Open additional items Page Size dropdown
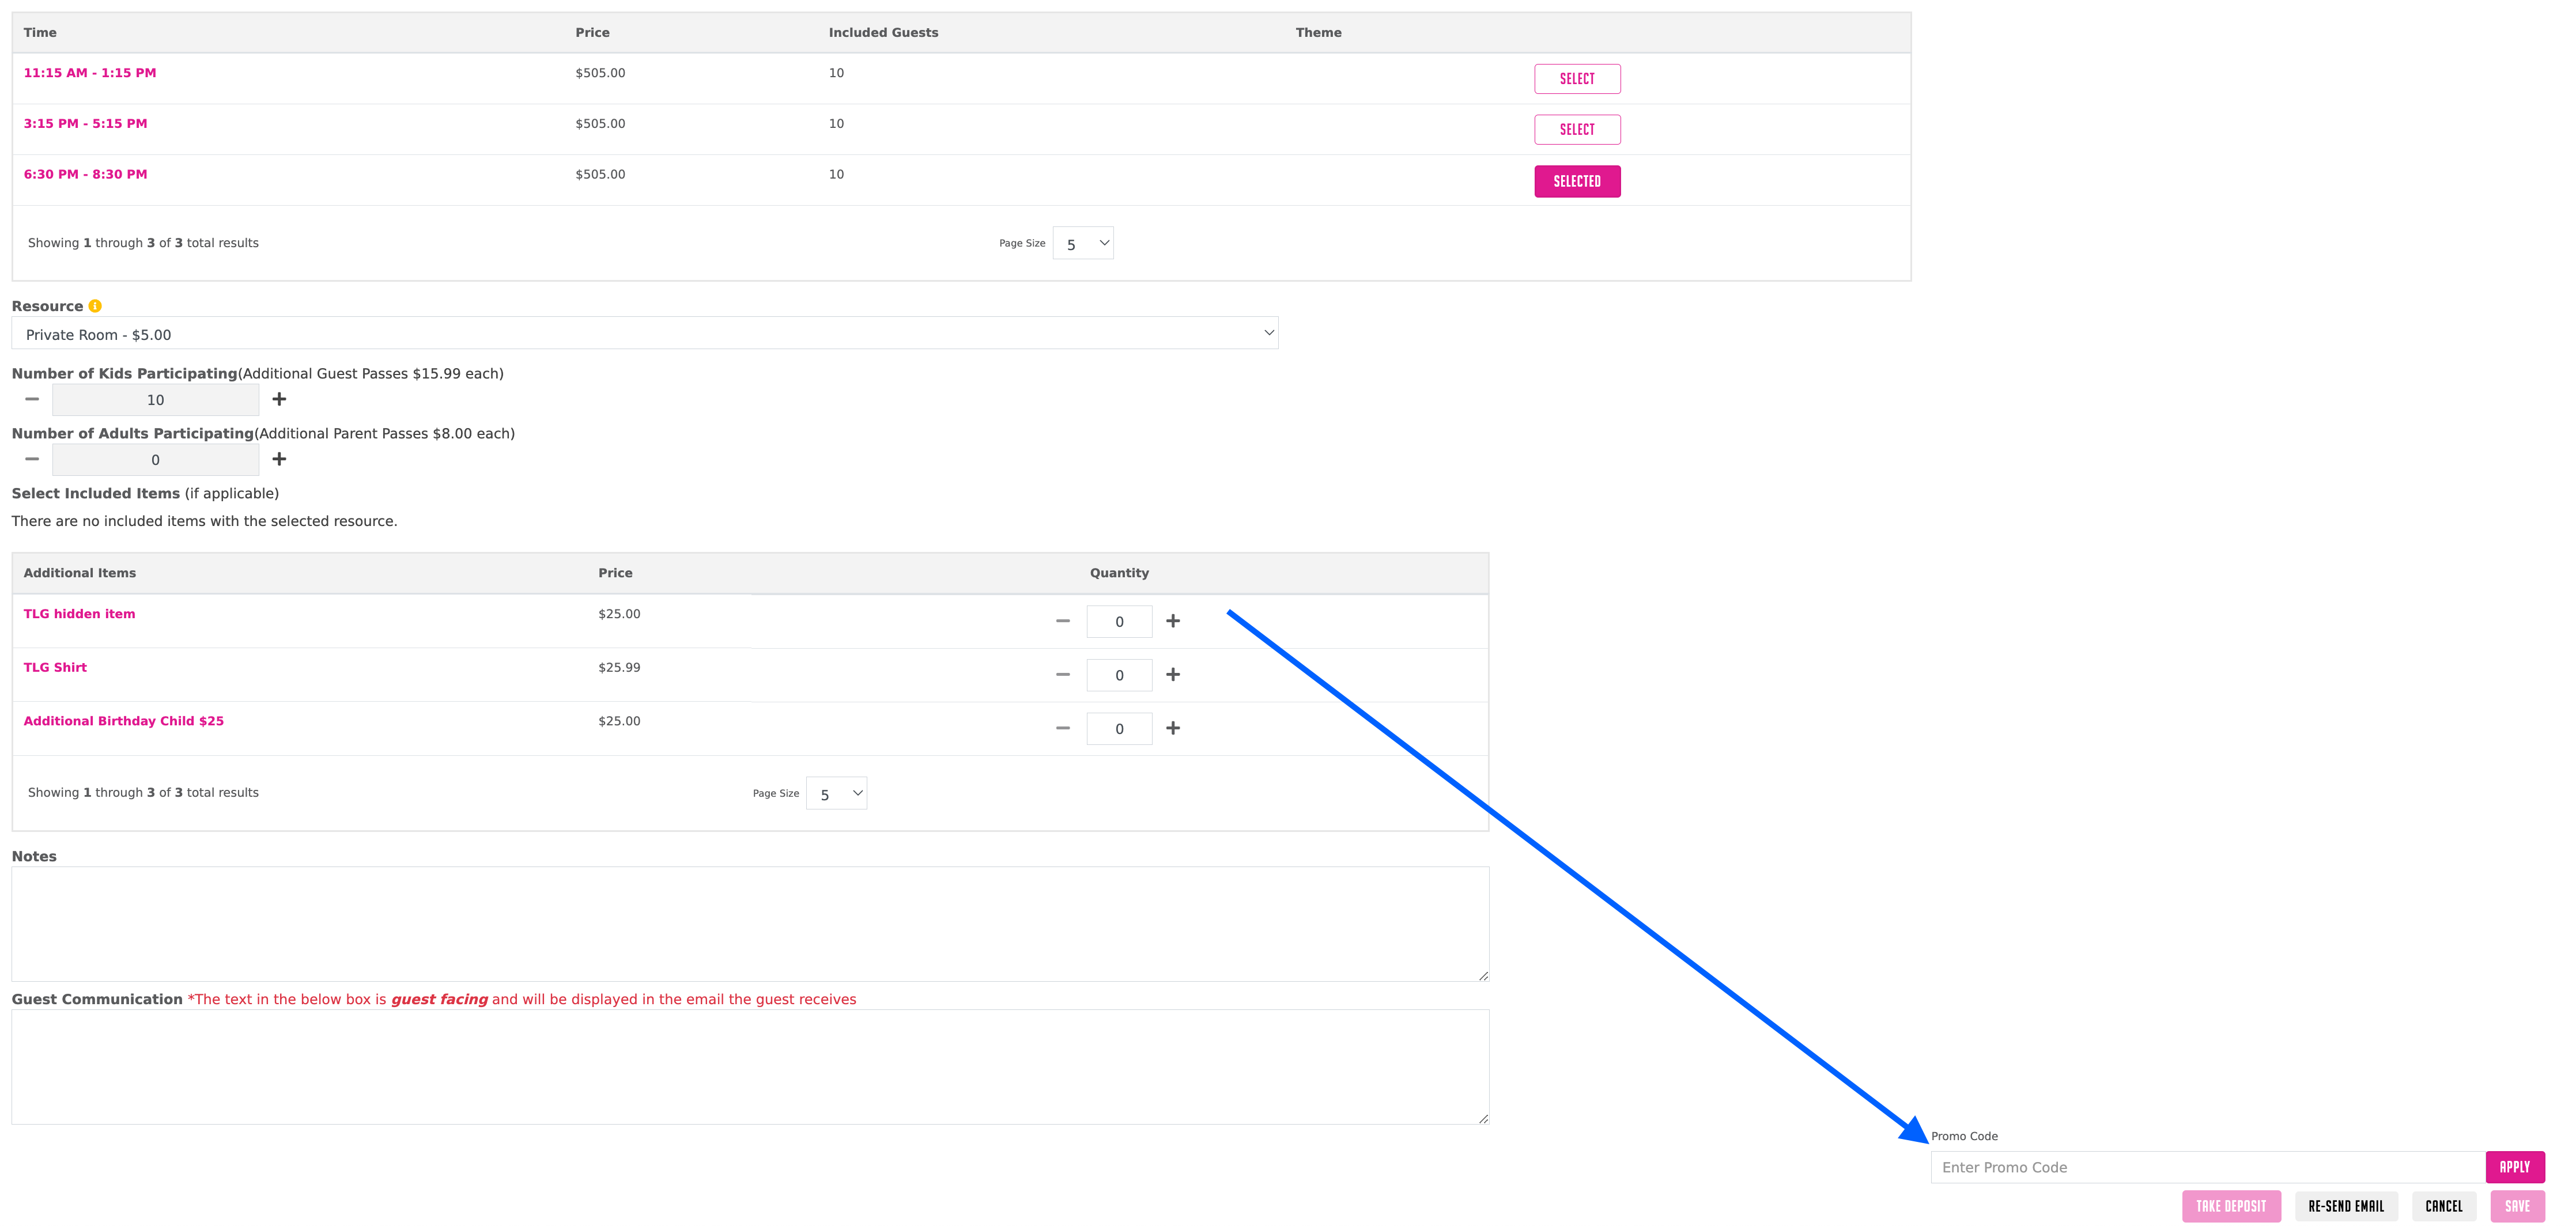 coord(836,793)
